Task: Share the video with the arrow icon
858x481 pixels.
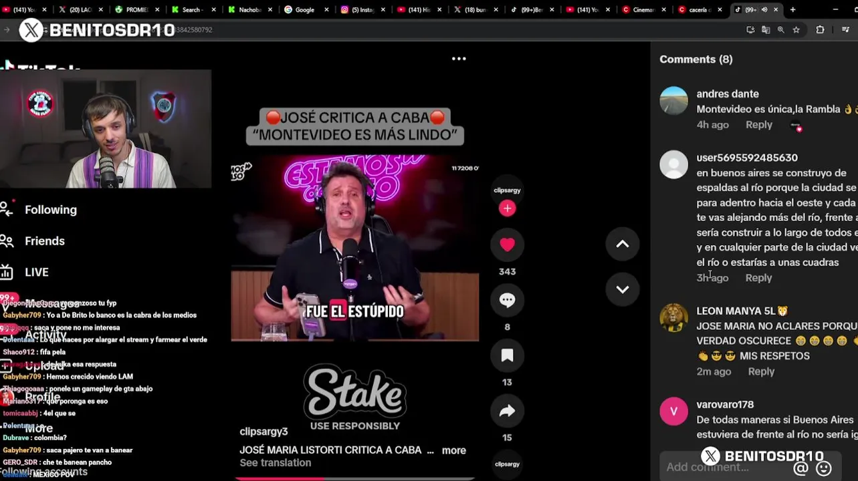Action: pyautogui.click(x=507, y=411)
